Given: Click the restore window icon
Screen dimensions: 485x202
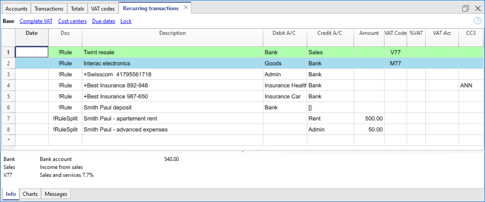Looking at the screenshot, I should (x=466, y=8).
